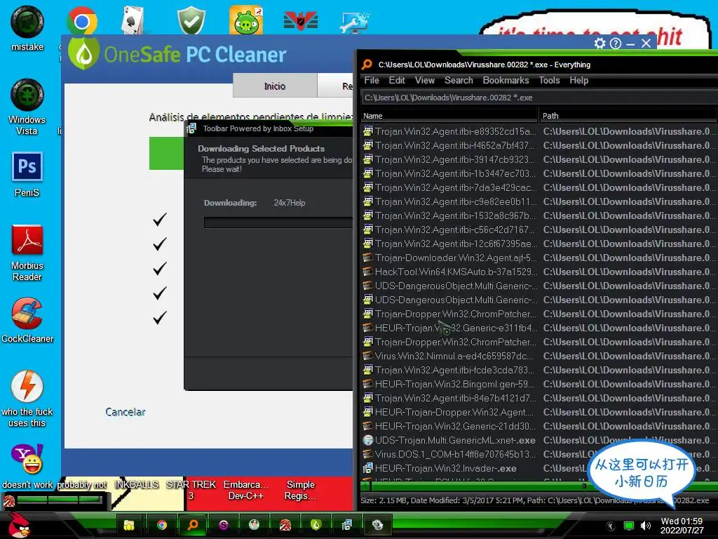Open the folder icon on the taskbar
Image resolution: width=718 pixels, height=539 pixels.
(x=129, y=525)
